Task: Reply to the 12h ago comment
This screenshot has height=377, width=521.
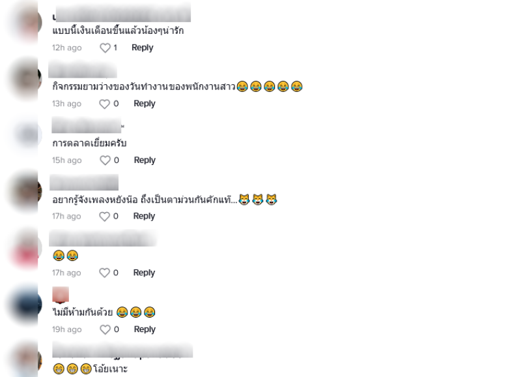Action: tap(142, 48)
